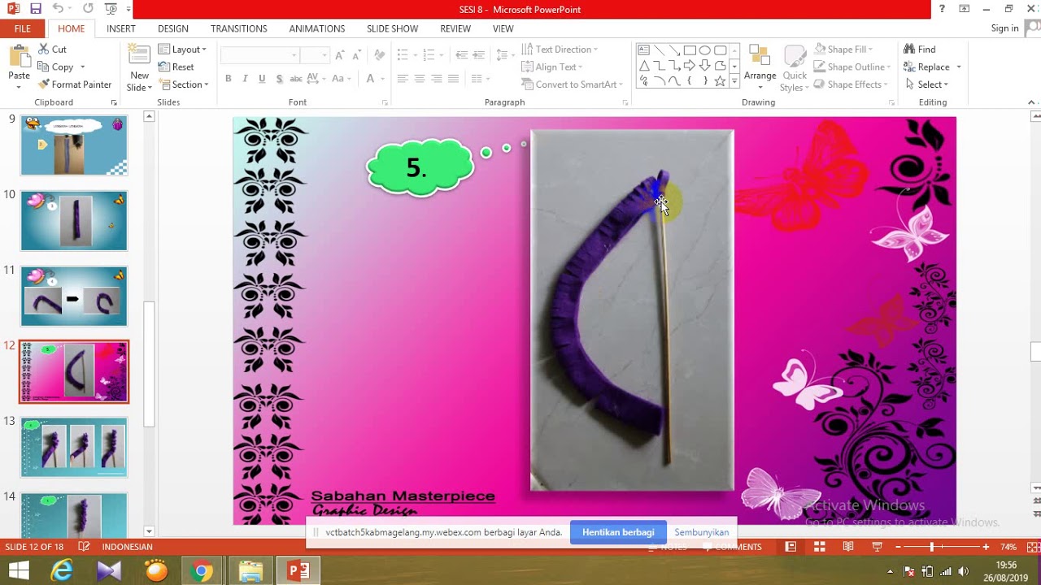Toggle text Shadow formatting
The height and width of the screenshot is (585, 1041).
click(x=279, y=79)
